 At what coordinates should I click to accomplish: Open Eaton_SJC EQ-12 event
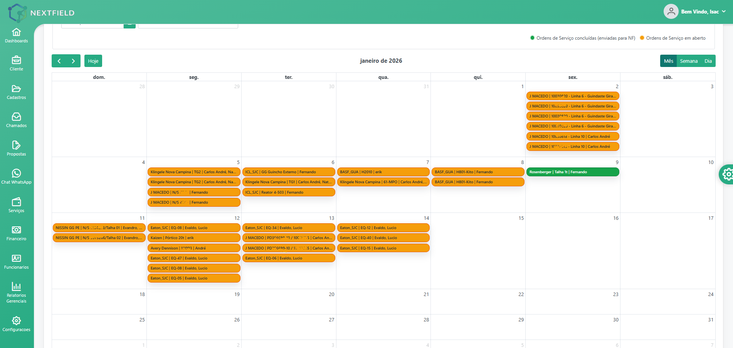coord(383,228)
